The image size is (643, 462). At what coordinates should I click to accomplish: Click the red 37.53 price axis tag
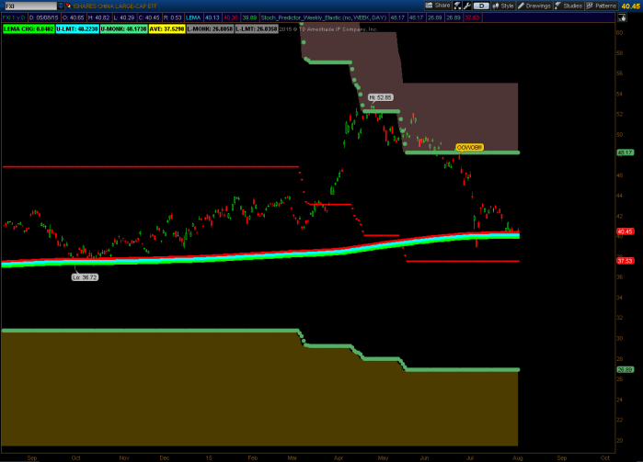tap(626, 261)
